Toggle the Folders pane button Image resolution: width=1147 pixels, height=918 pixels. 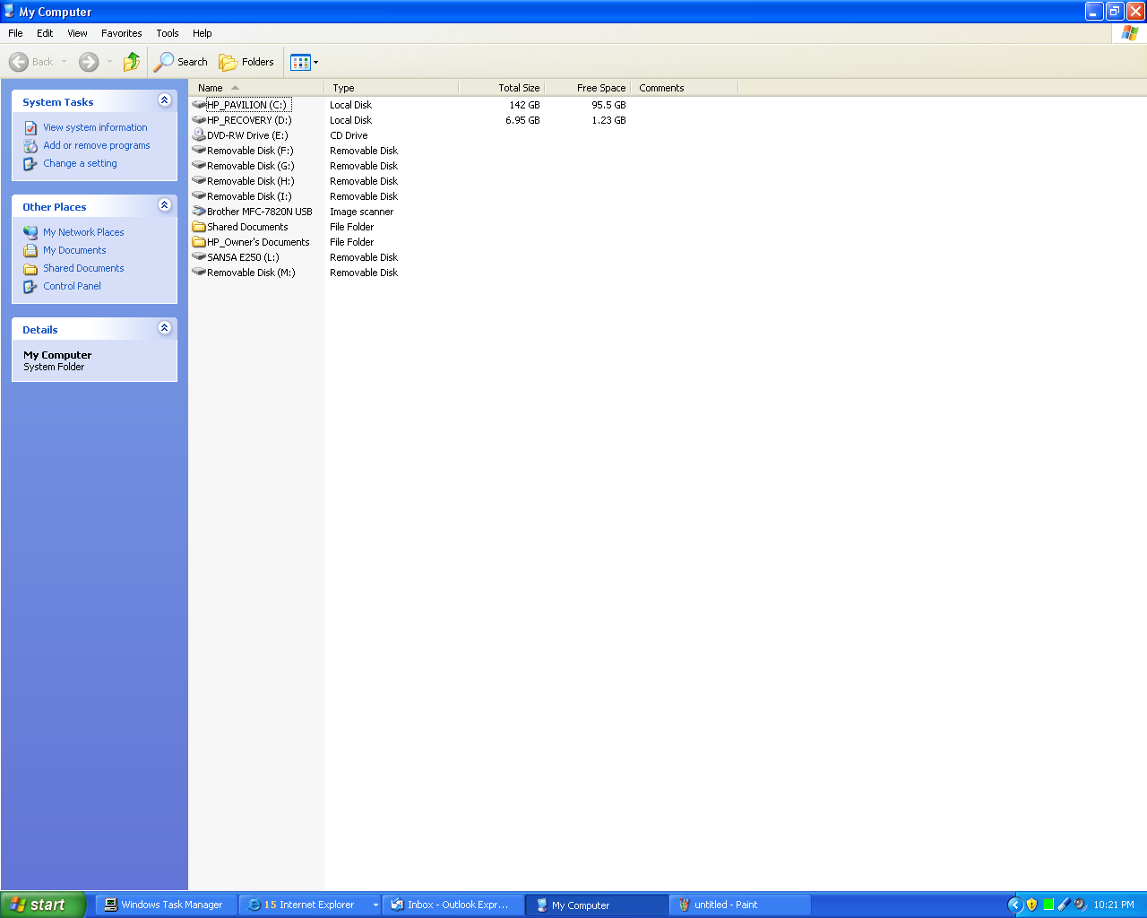point(246,62)
